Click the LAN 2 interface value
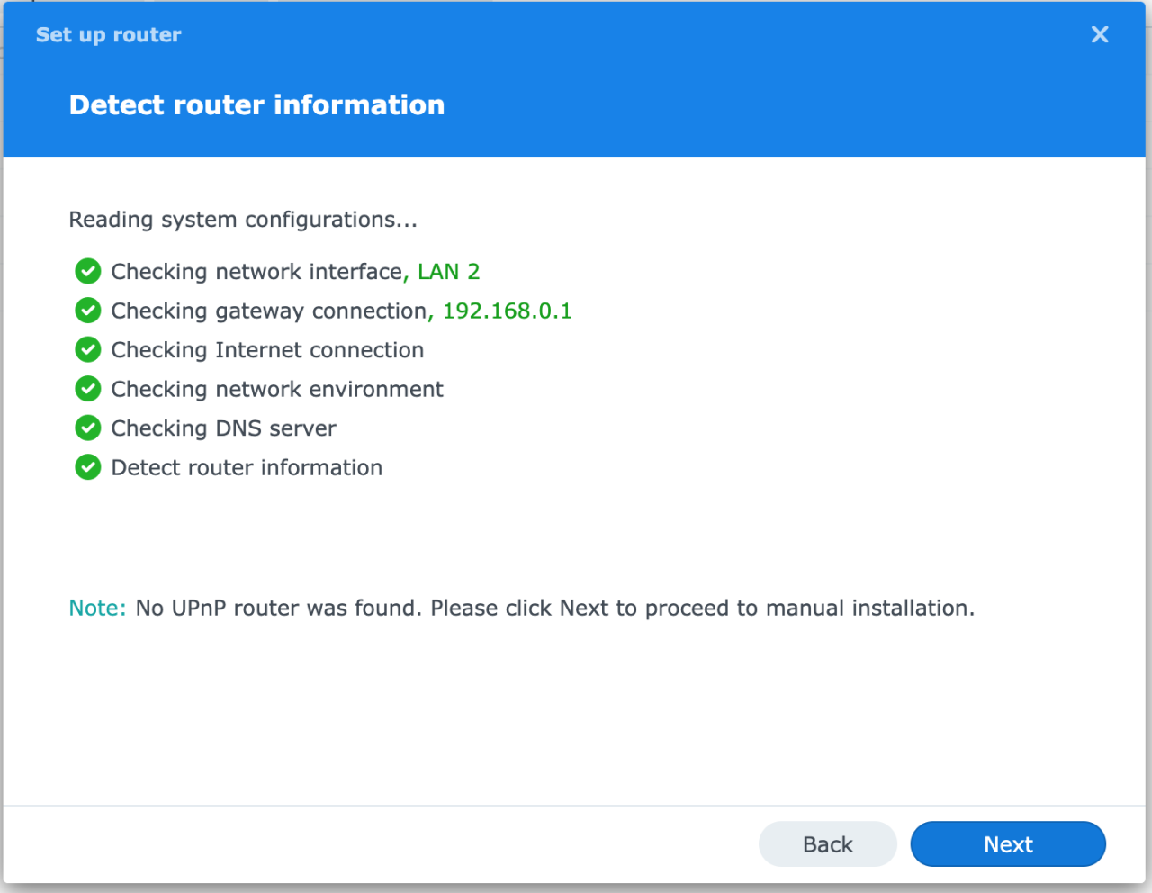 [448, 272]
